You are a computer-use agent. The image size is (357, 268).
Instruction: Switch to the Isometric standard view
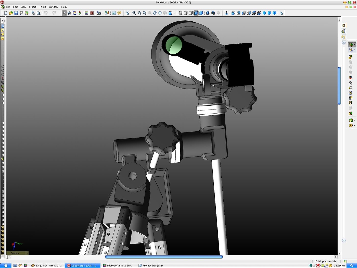tap(264, 13)
